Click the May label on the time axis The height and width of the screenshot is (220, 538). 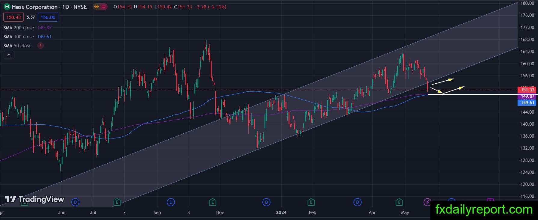tap(405, 212)
